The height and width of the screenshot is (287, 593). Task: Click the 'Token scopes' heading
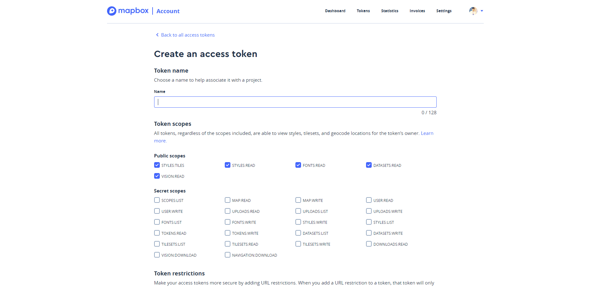tap(173, 124)
